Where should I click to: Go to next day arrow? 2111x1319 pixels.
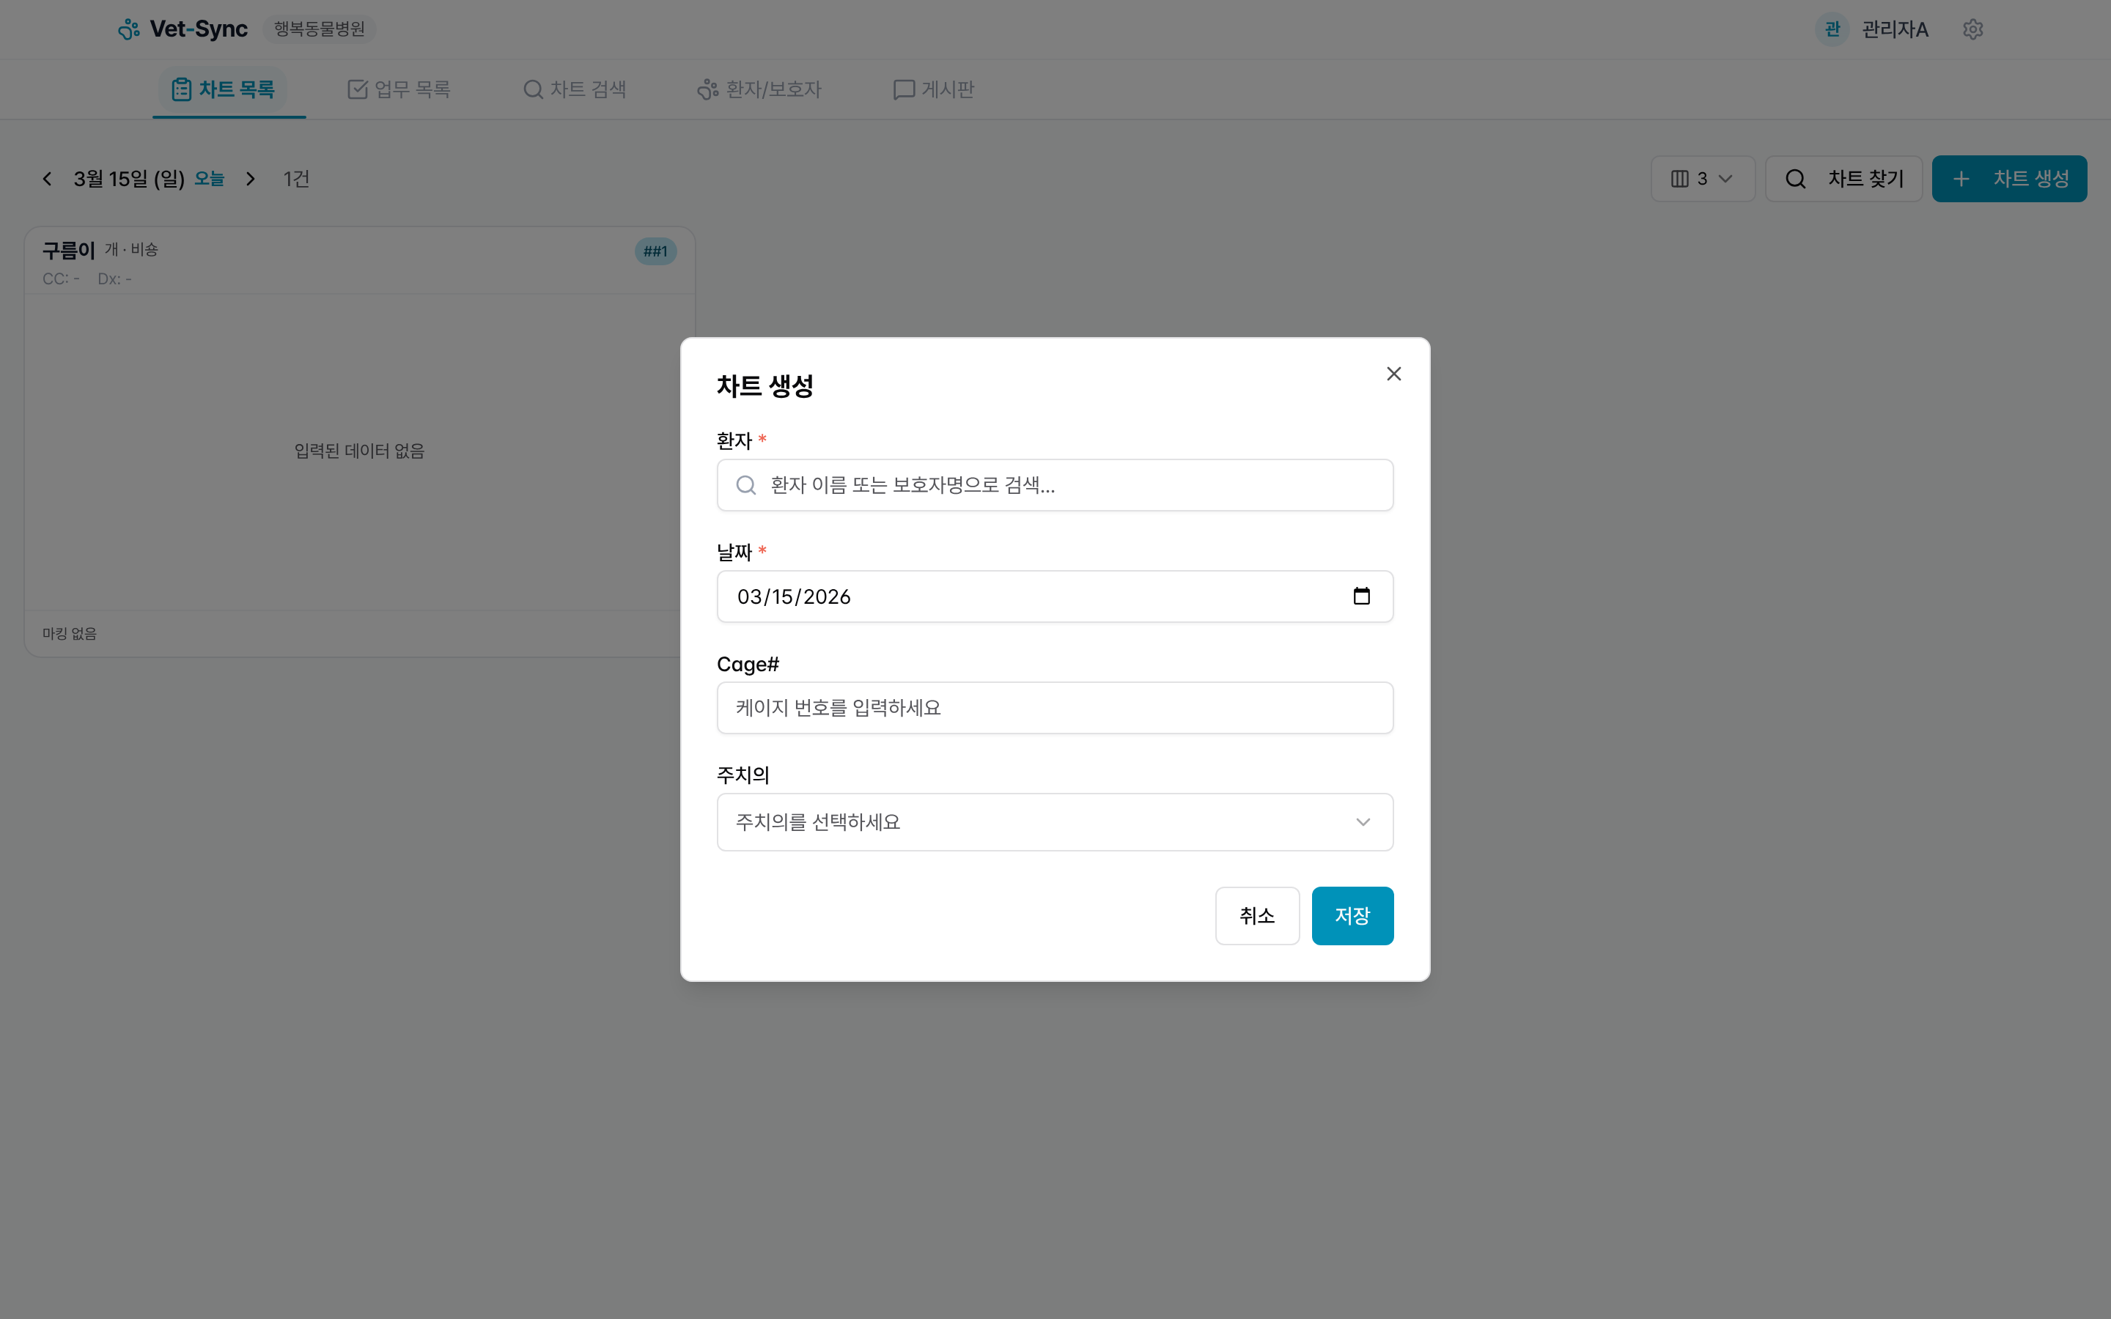pos(251,179)
